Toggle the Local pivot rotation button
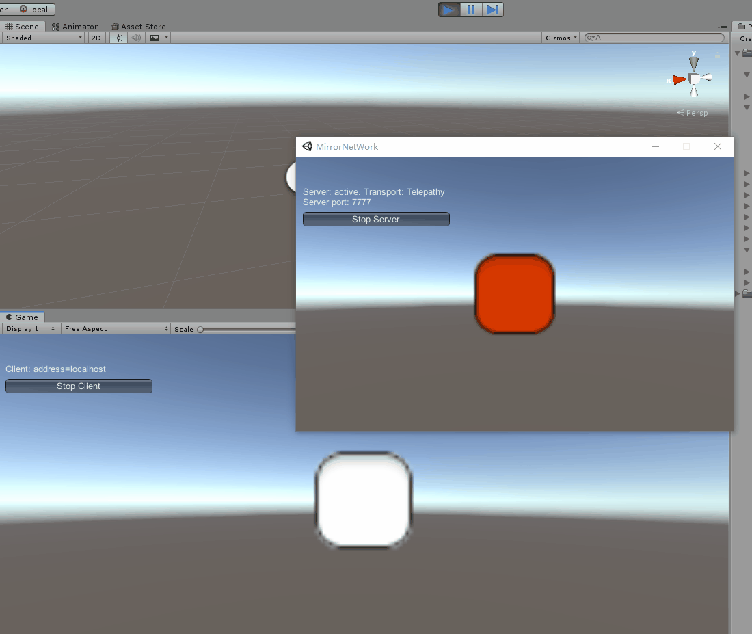 (33, 10)
